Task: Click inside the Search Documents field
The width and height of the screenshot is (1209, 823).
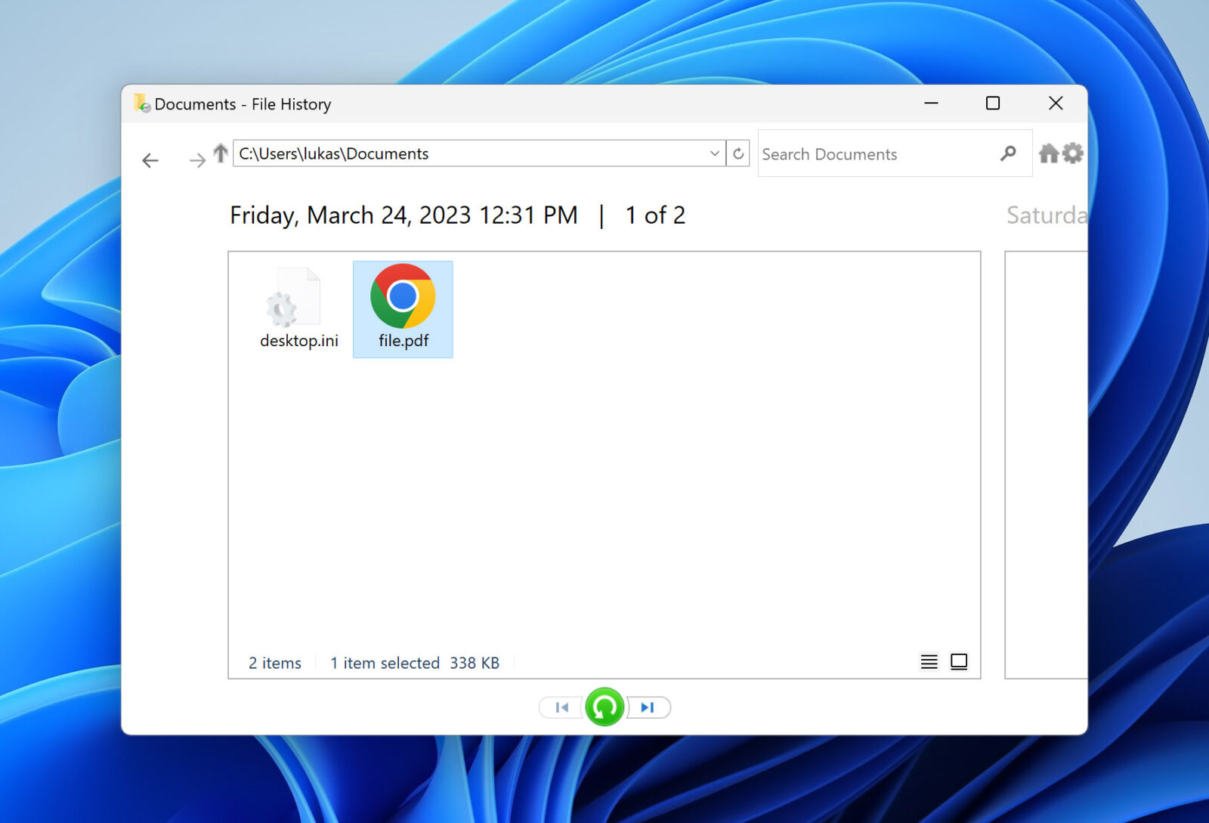Action: point(869,153)
